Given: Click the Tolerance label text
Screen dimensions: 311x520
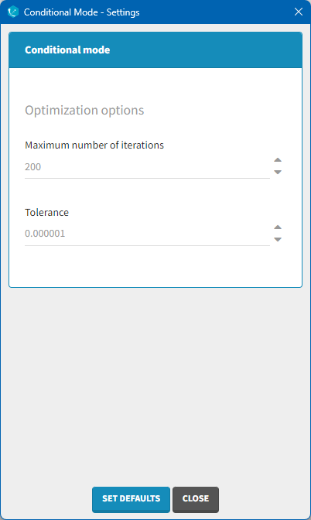Looking at the screenshot, I should point(46,213).
